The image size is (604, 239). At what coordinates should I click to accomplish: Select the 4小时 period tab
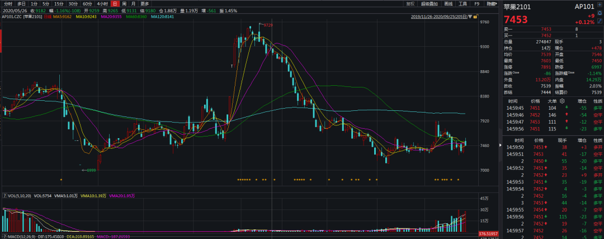point(102,4)
